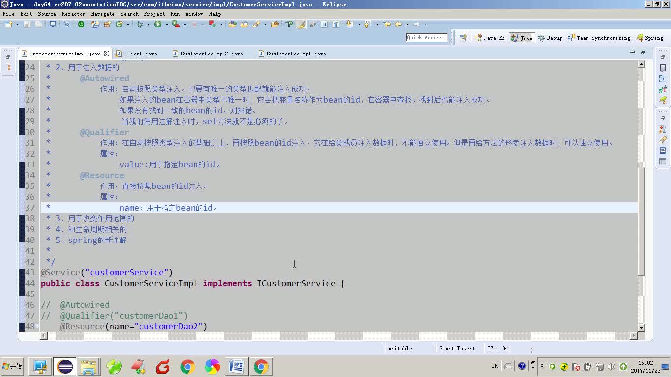Click the fold marker beside line 48
This screenshot has height=377, width=671.
pyautogui.click(x=37, y=327)
